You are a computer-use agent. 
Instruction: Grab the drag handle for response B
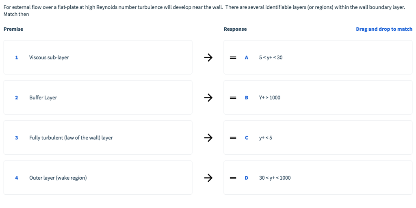pos(233,98)
